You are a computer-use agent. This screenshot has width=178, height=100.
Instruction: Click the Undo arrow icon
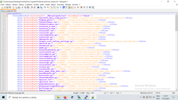point(32,7)
